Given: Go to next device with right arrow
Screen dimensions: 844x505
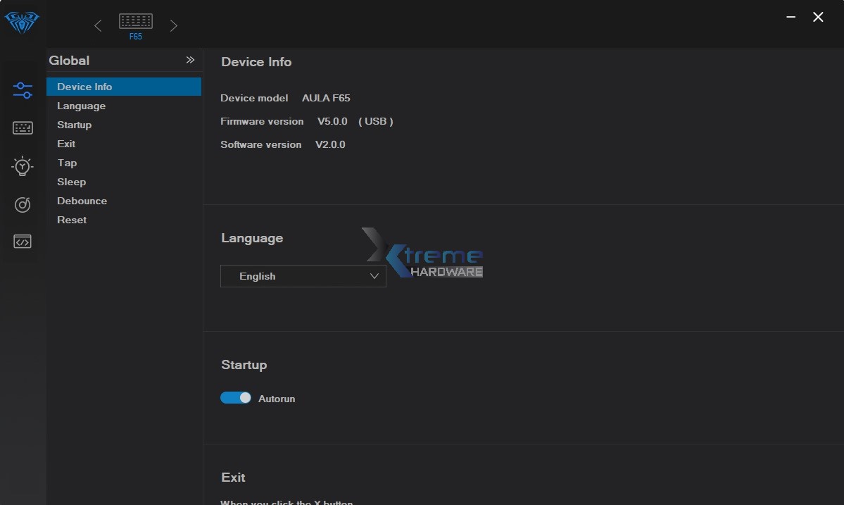Looking at the screenshot, I should (x=173, y=26).
